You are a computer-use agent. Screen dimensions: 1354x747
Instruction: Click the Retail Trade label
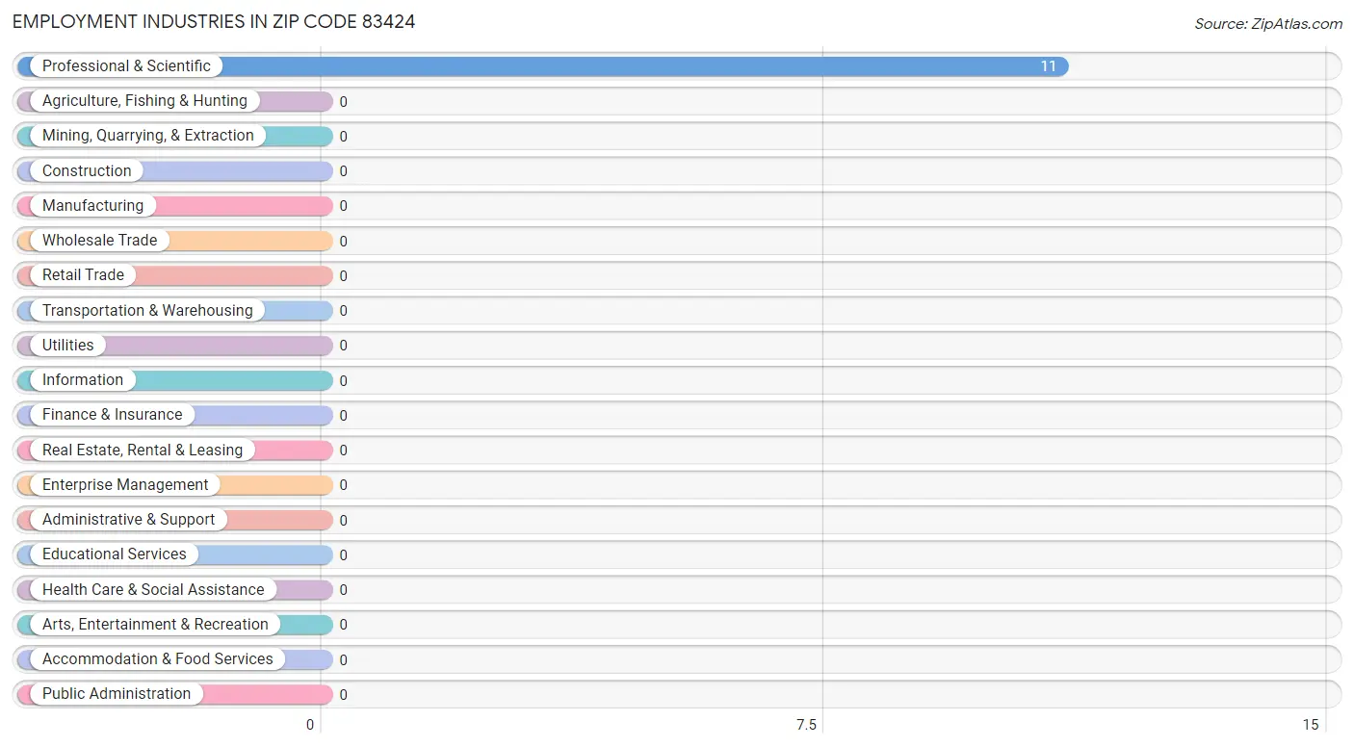(83, 275)
